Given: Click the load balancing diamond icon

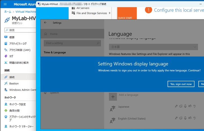Looking at the screenshot, I should pyautogui.click(x=6, y=110).
